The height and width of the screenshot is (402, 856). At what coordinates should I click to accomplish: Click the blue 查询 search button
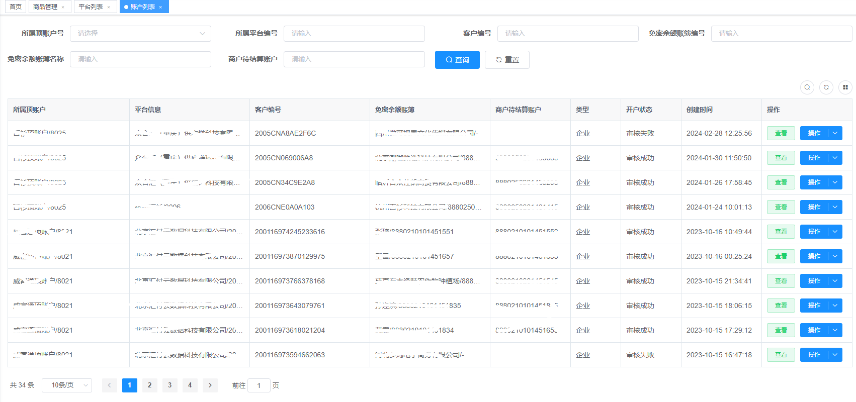pos(457,60)
